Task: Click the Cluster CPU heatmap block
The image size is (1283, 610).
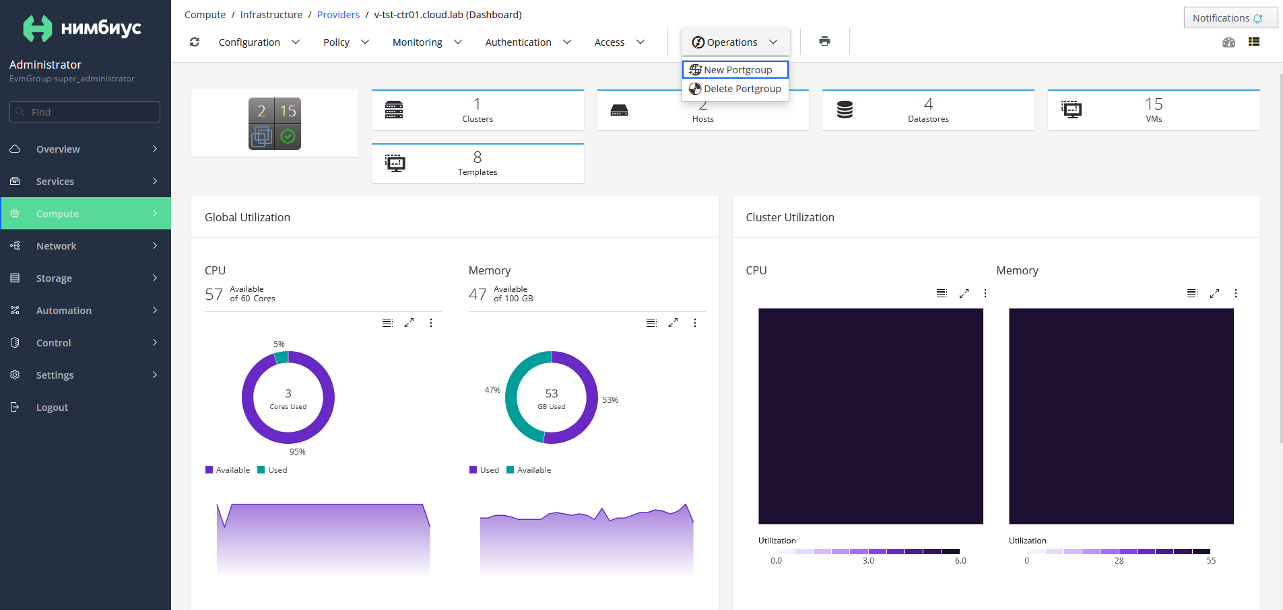Action: tap(871, 416)
